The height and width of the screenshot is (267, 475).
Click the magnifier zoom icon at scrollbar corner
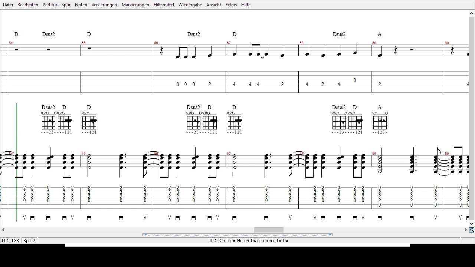[472, 230]
